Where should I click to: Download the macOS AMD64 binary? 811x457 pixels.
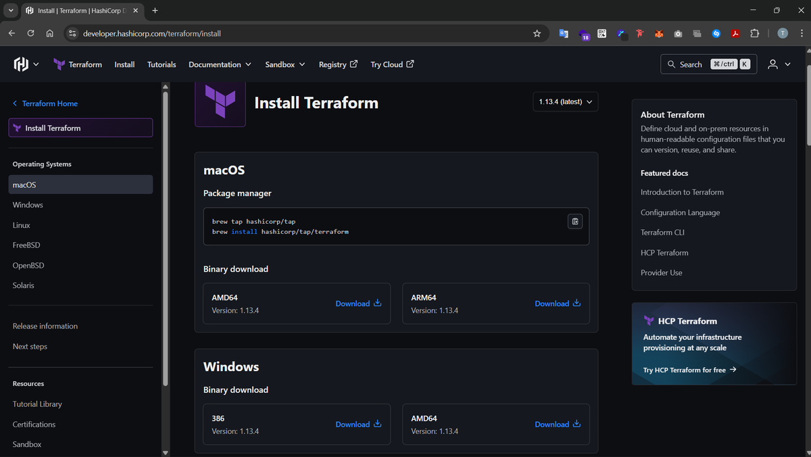tap(358, 304)
